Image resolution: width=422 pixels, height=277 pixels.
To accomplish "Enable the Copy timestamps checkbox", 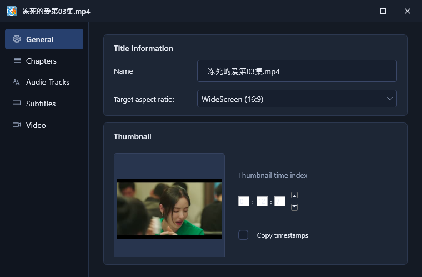I will coord(243,235).
